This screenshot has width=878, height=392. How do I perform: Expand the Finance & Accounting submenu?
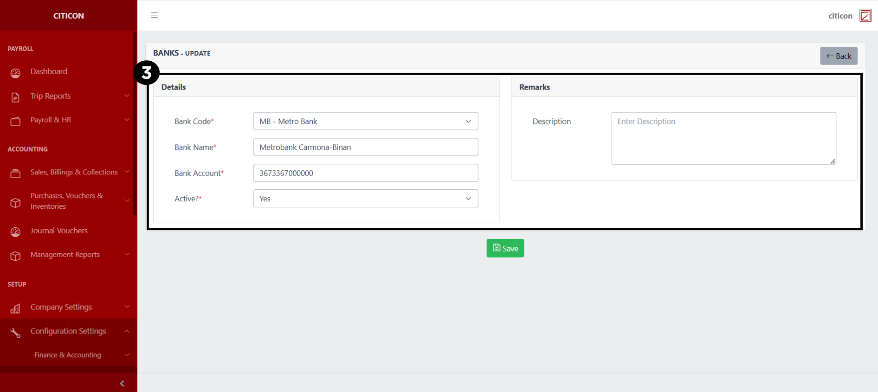pos(68,355)
